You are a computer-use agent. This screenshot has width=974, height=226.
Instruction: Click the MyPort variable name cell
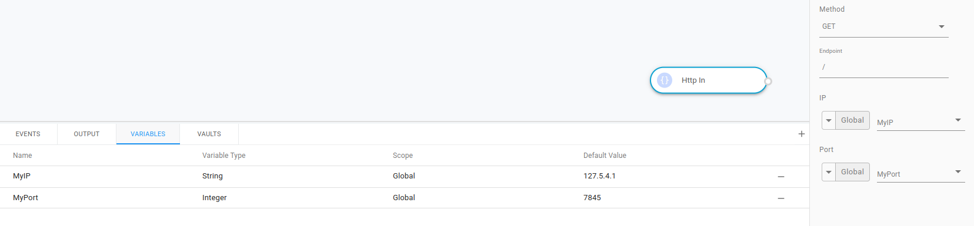25,198
